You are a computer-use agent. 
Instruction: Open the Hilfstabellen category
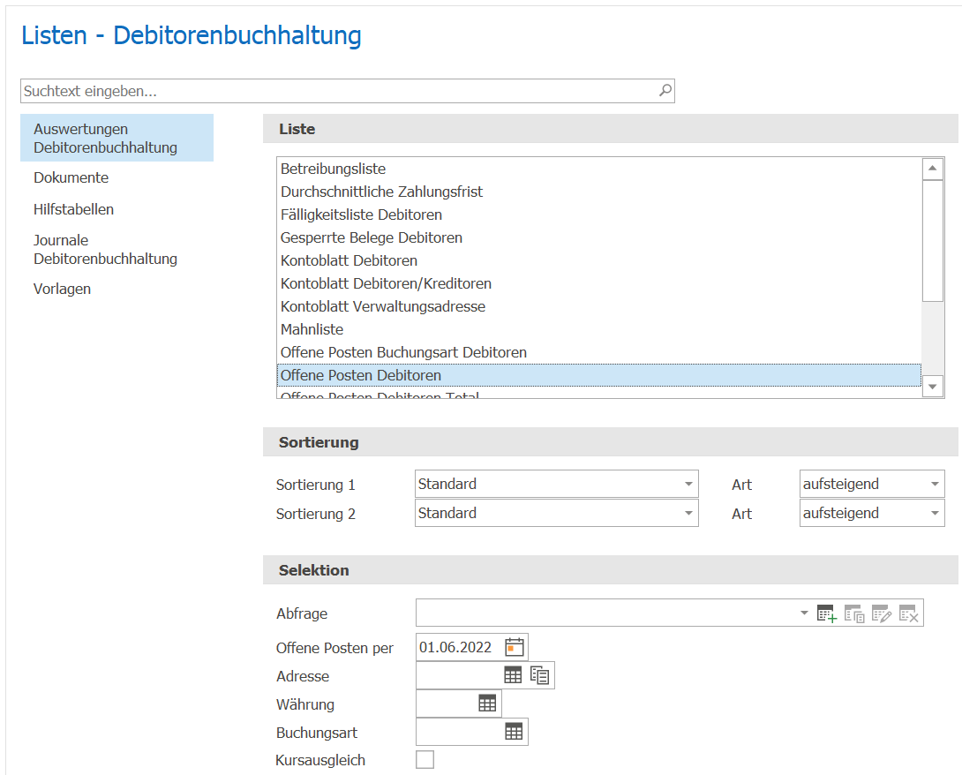pos(73,209)
